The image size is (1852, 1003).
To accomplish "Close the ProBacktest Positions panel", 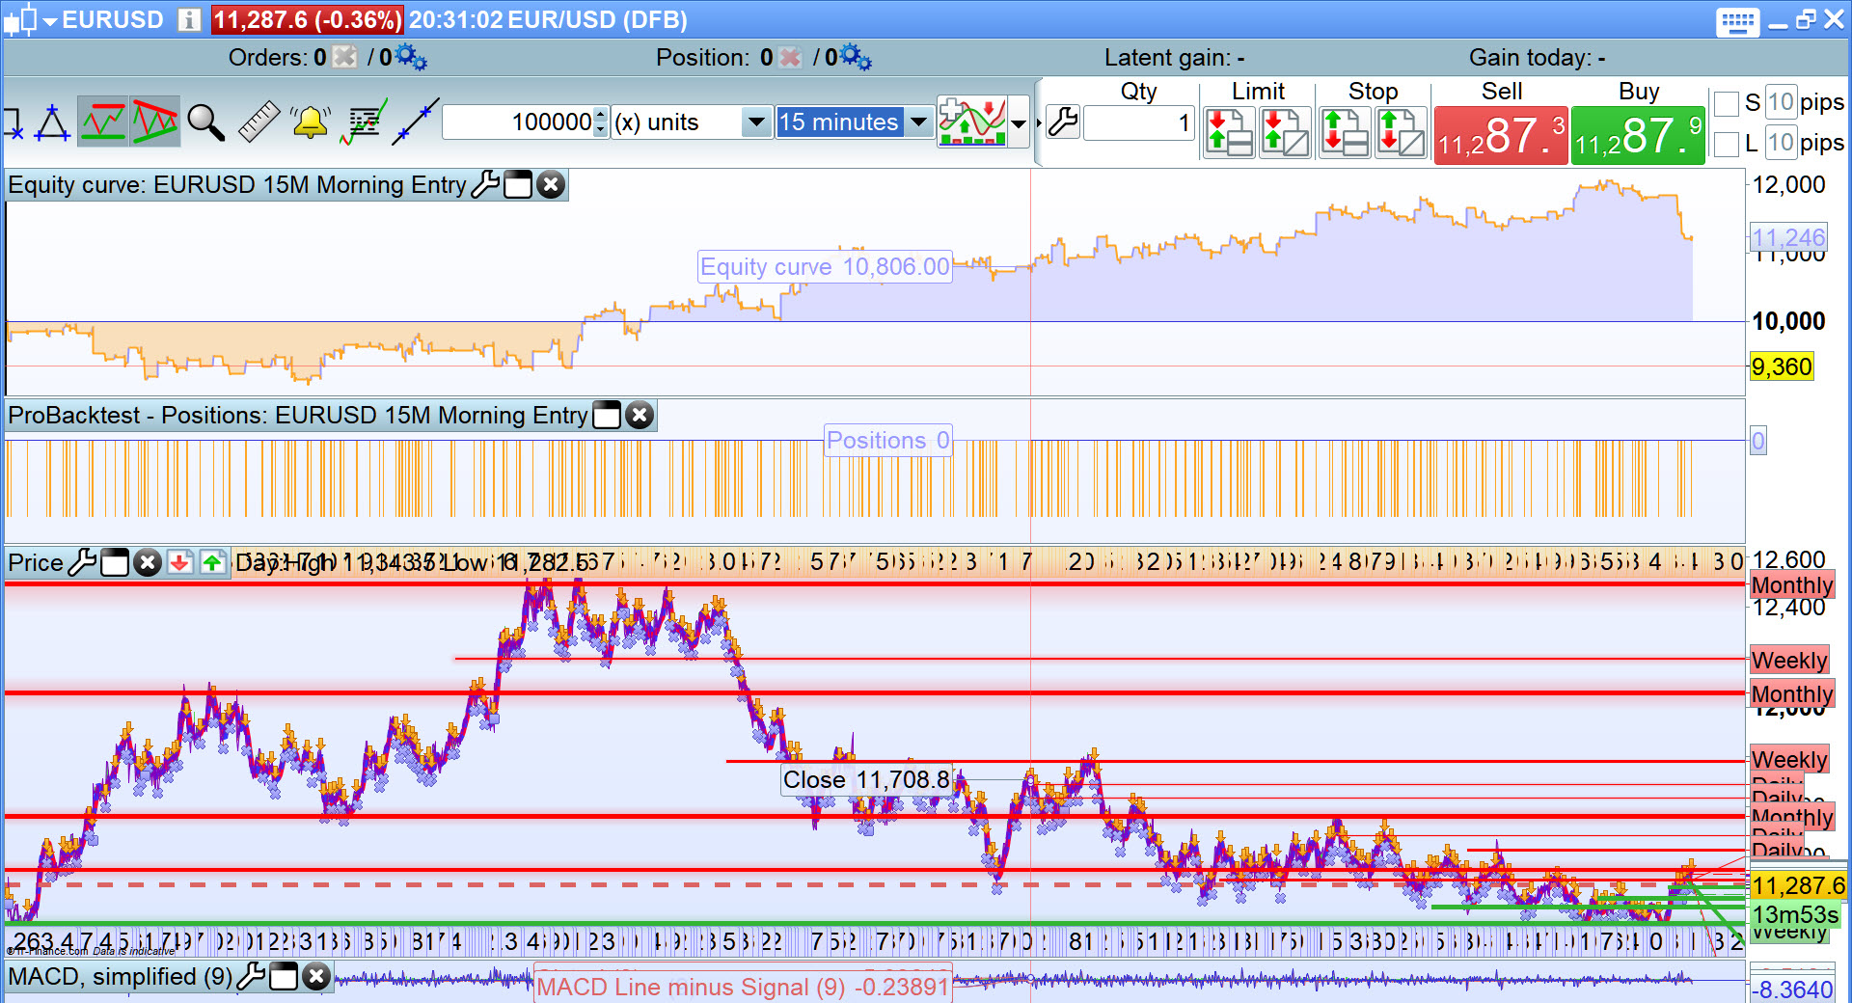I will coord(640,416).
